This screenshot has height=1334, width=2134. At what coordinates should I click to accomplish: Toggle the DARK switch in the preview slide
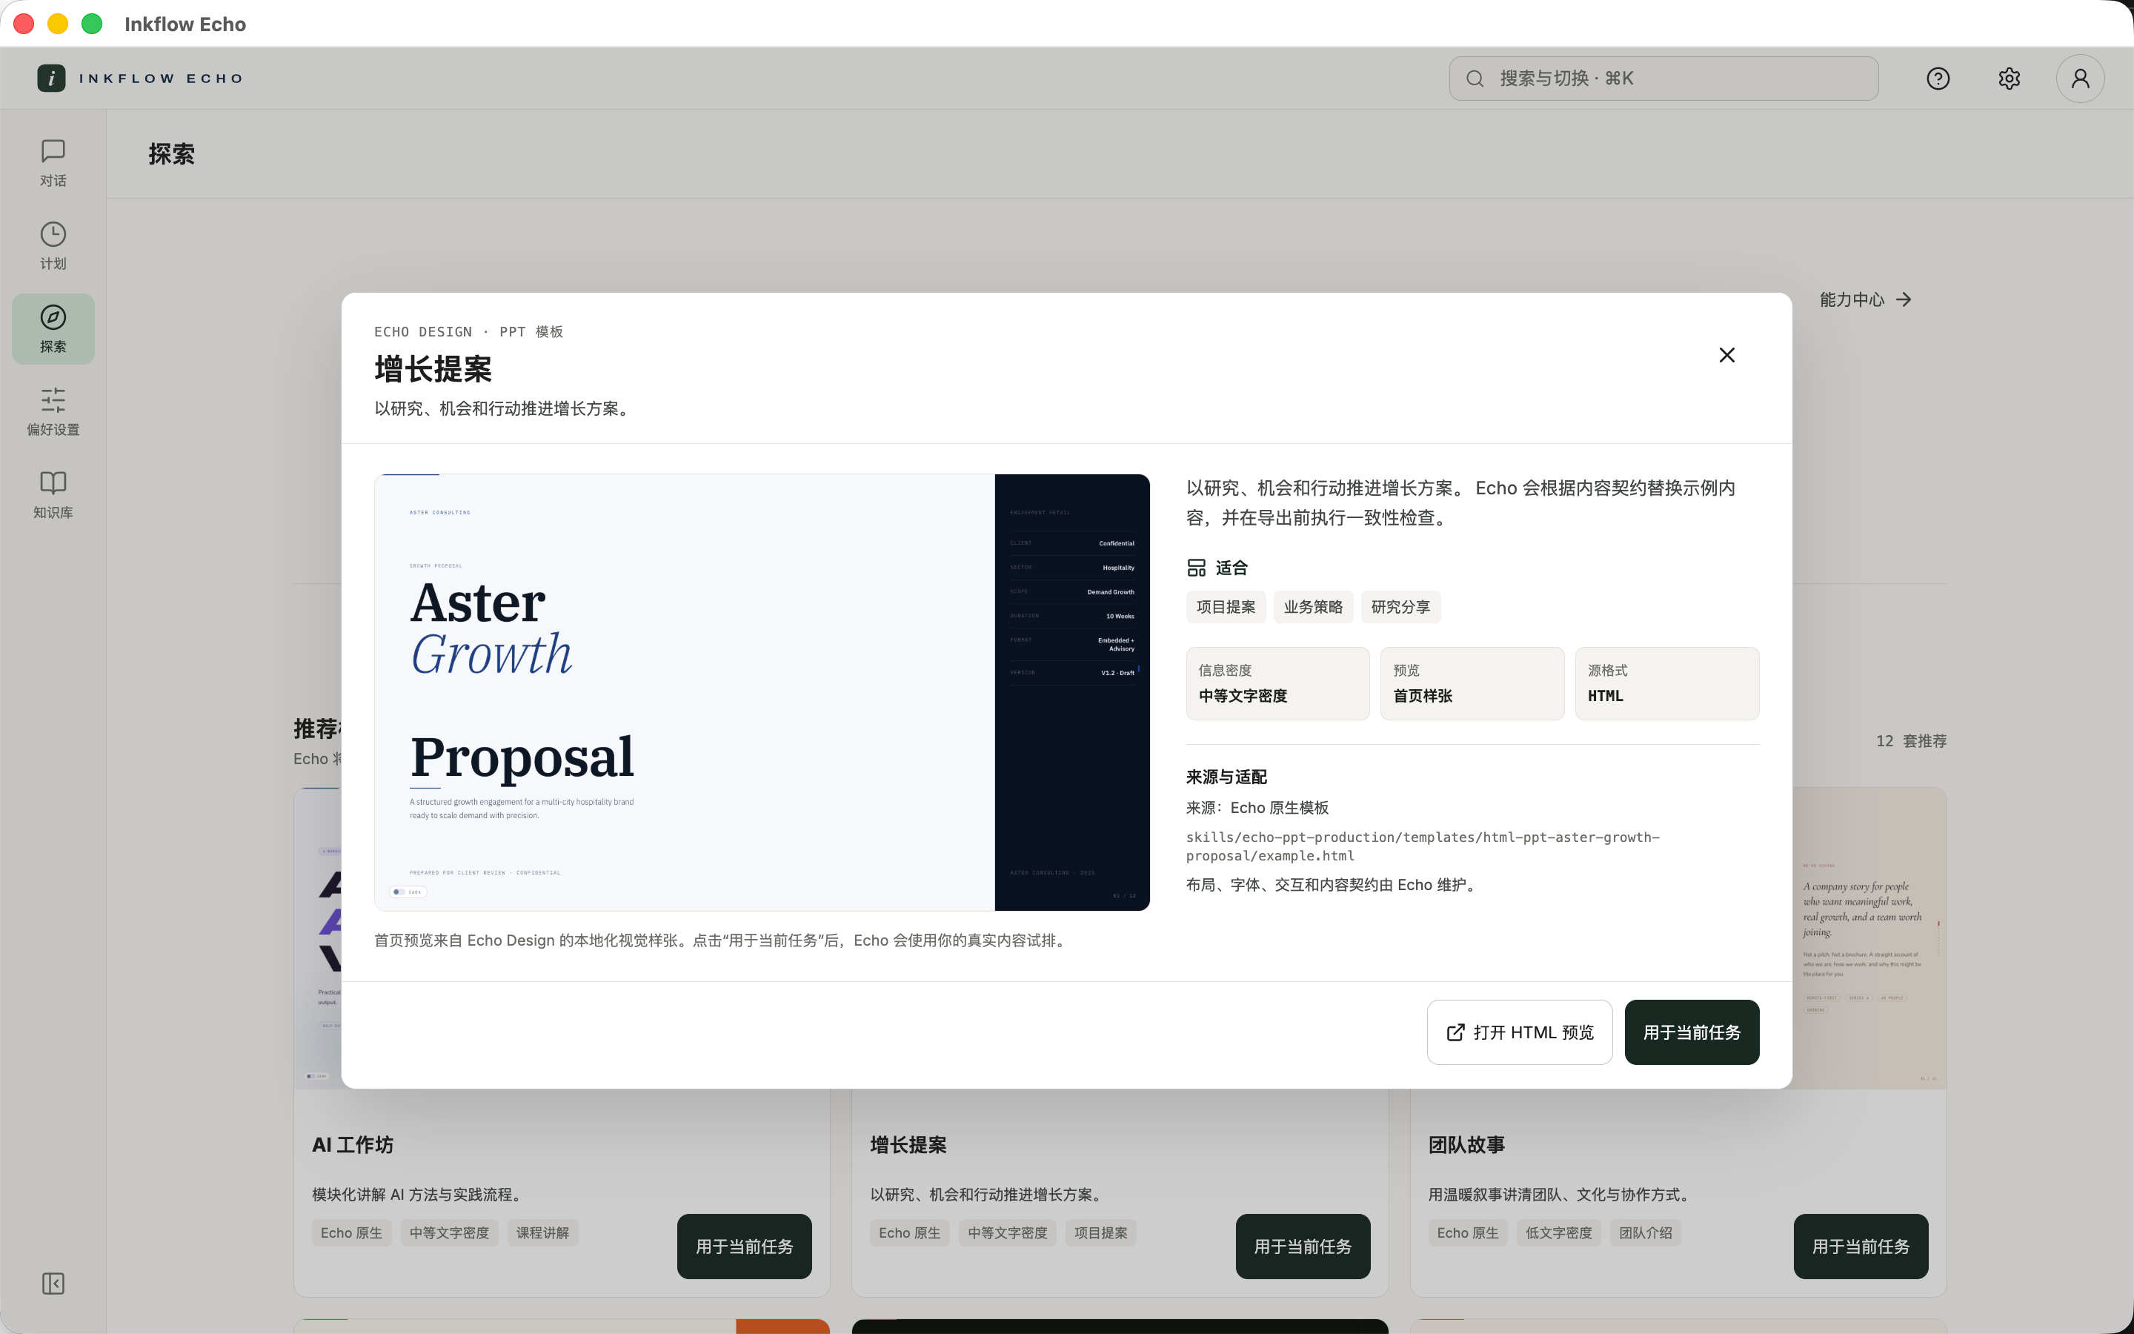[408, 892]
